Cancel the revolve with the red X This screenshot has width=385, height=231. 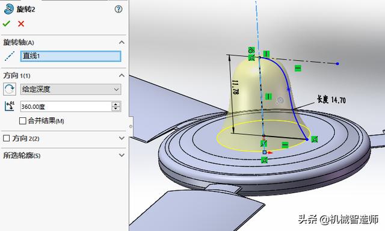21,24
